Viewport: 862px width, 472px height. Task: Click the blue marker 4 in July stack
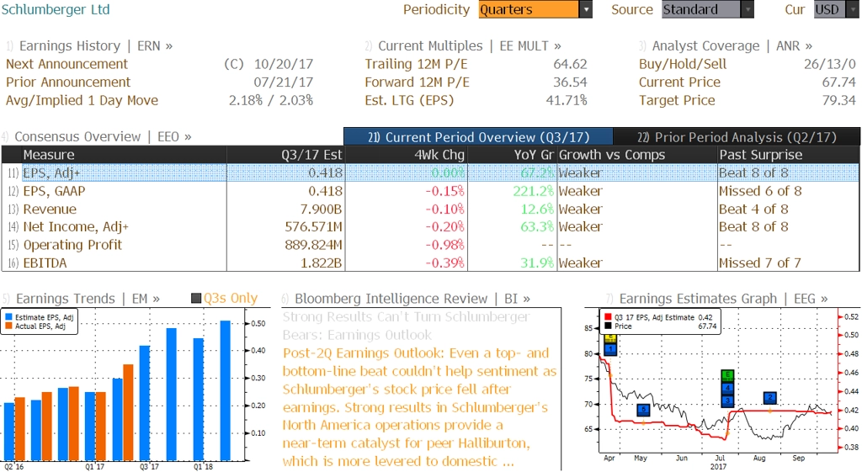[x=727, y=387]
